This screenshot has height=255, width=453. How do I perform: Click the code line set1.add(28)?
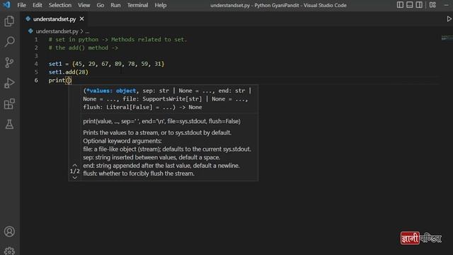68,72
